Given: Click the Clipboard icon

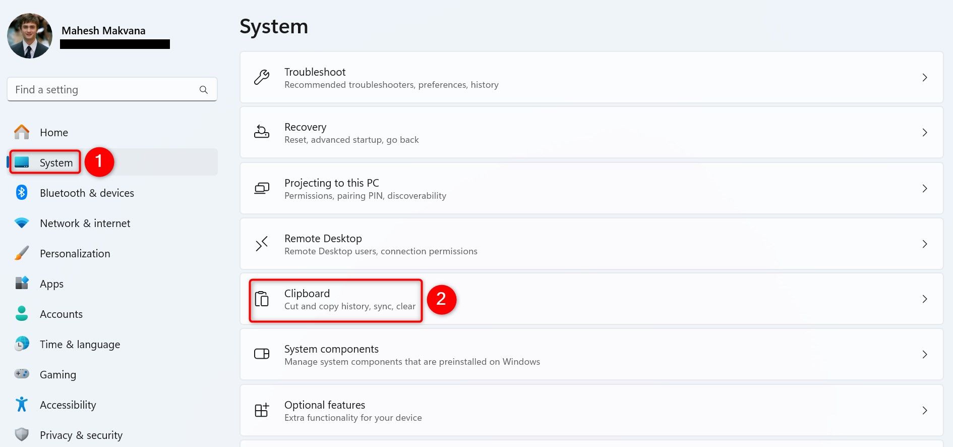Looking at the screenshot, I should click(261, 299).
